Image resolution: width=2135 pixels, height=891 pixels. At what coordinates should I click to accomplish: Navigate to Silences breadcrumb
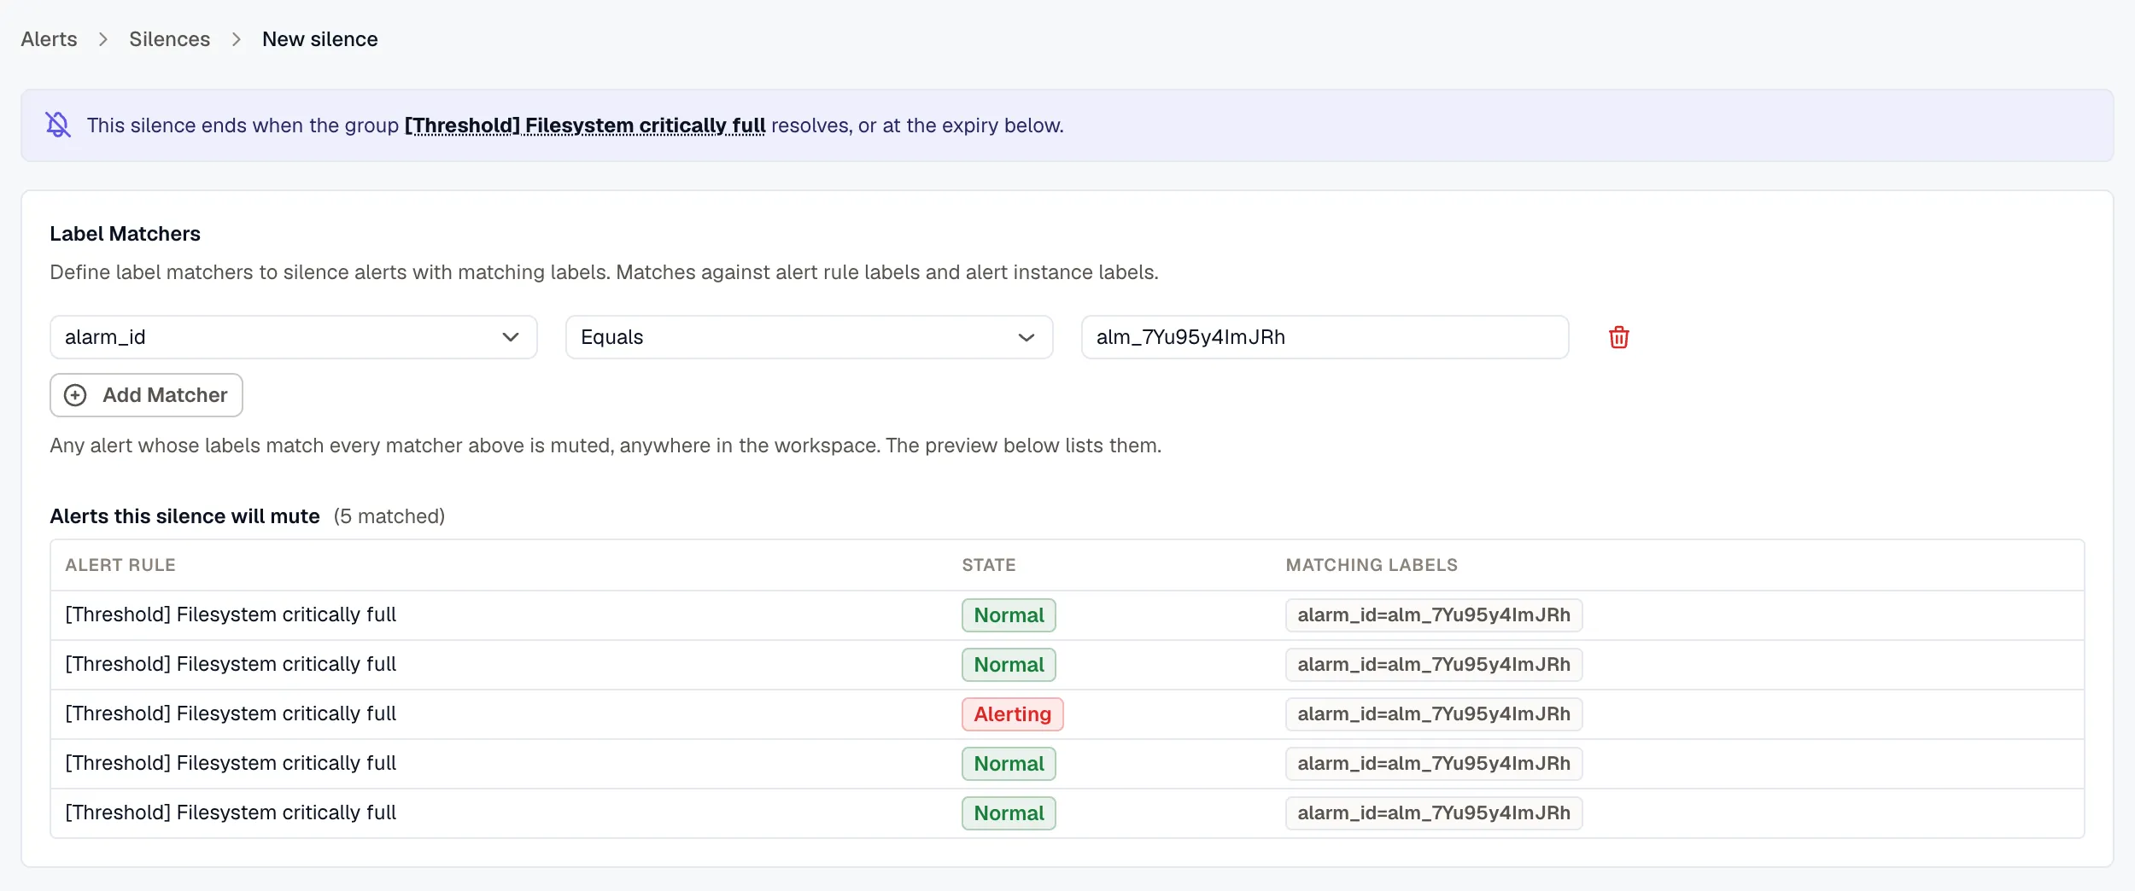169,39
